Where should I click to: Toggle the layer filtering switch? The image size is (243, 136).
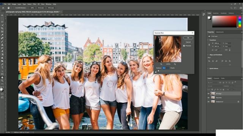[x=235, y=82]
